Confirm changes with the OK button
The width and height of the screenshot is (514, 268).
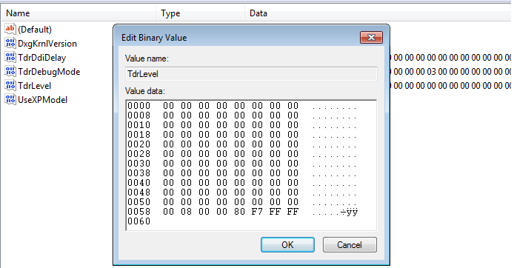[287, 245]
